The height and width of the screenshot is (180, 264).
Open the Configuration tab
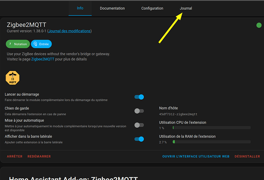[152, 8]
